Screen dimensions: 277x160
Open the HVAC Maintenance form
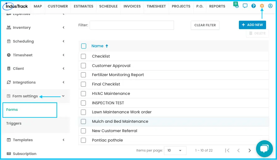click(111, 94)
